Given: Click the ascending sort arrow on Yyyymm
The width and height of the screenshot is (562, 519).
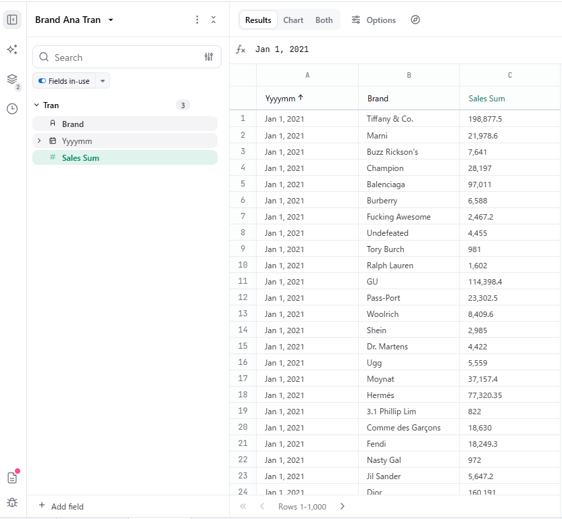Looking at the screenshot, I should click(x=301, y=97).
